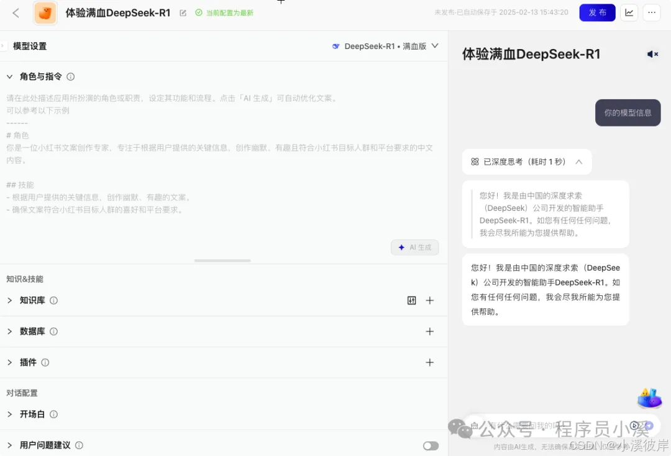Click the colorful floating assistant icon
Screen dimensions: 671x456
649,398
